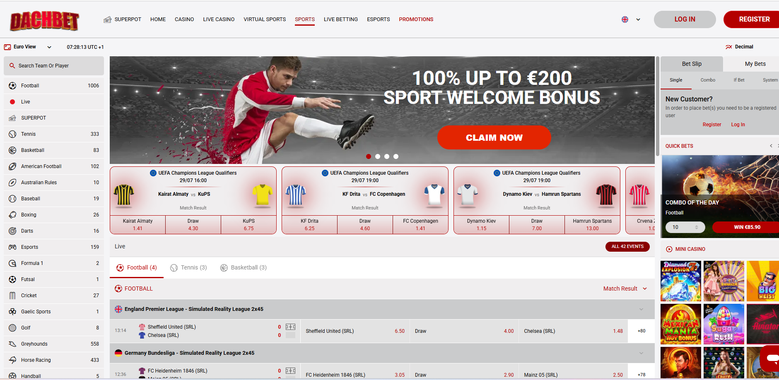The height and width of the screenshot is (380, 779).
Task: Click the Search Team Or Player field
Action: [x=54, y=66]
